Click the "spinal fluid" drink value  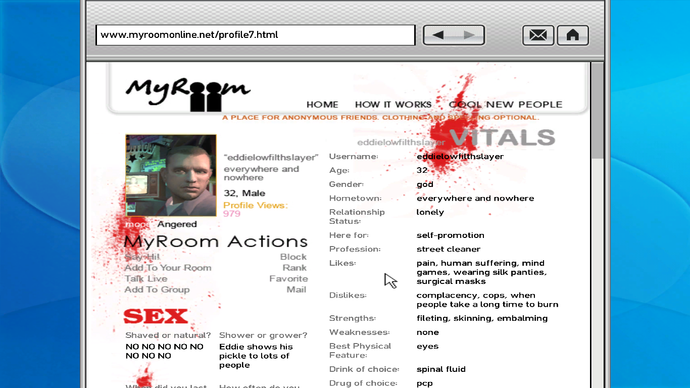pyautogui.click(x=441, y=369)
